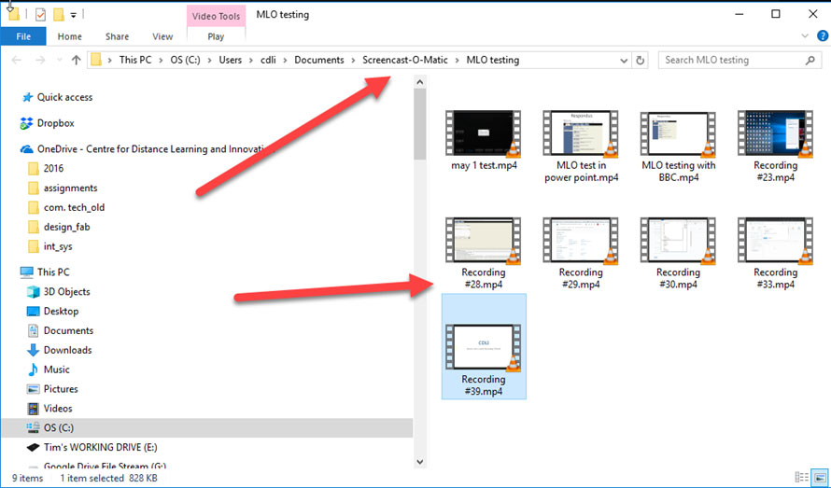This screenshot has width=831, height=488.
Task: Select This PC in navigation pane
Action: 45,272
